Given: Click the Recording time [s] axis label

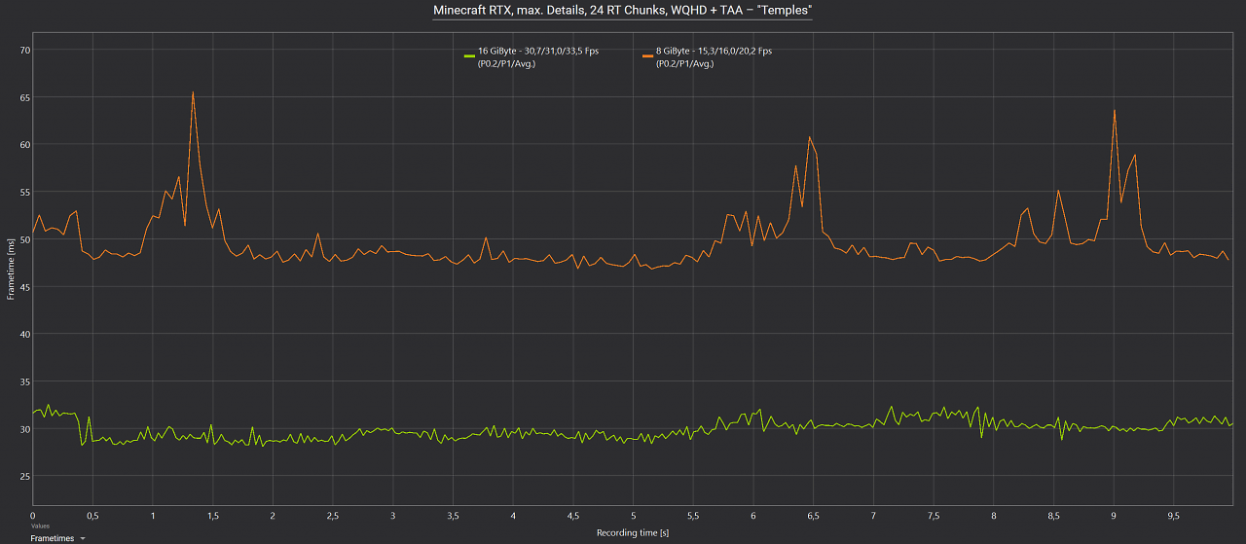Looking at the screenshot, I should pyautogui.click(x=632, y=532).
